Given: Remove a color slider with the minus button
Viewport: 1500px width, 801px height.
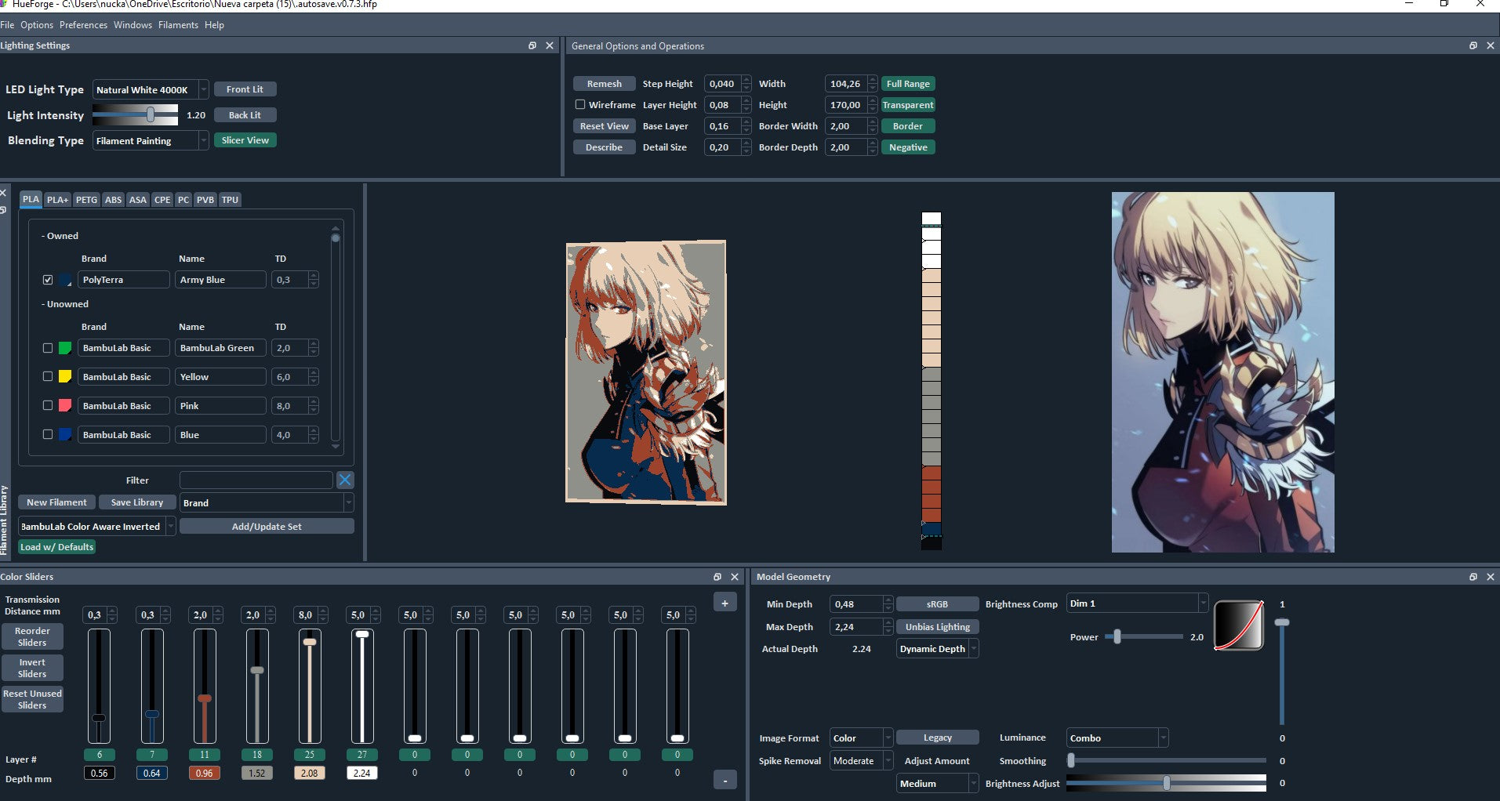Looking at the screenshot, I should click(x=725, y=780).
